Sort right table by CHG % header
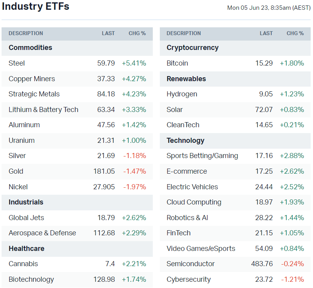 tap(295, 34)
